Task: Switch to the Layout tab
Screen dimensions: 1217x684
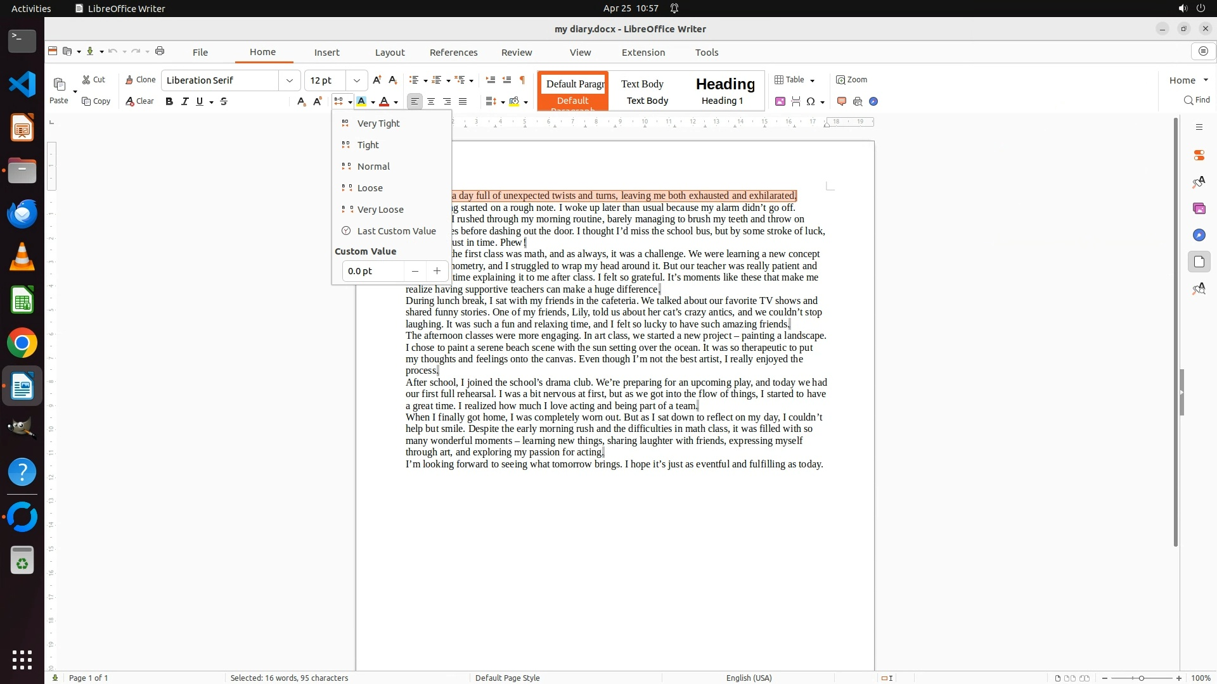Action: (x=389, y=53)
